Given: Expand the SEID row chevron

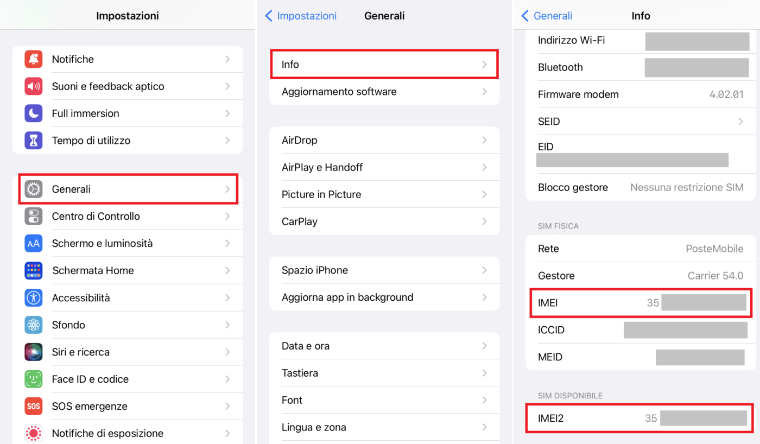Looking at the screenshot, I should pos(740,122).
